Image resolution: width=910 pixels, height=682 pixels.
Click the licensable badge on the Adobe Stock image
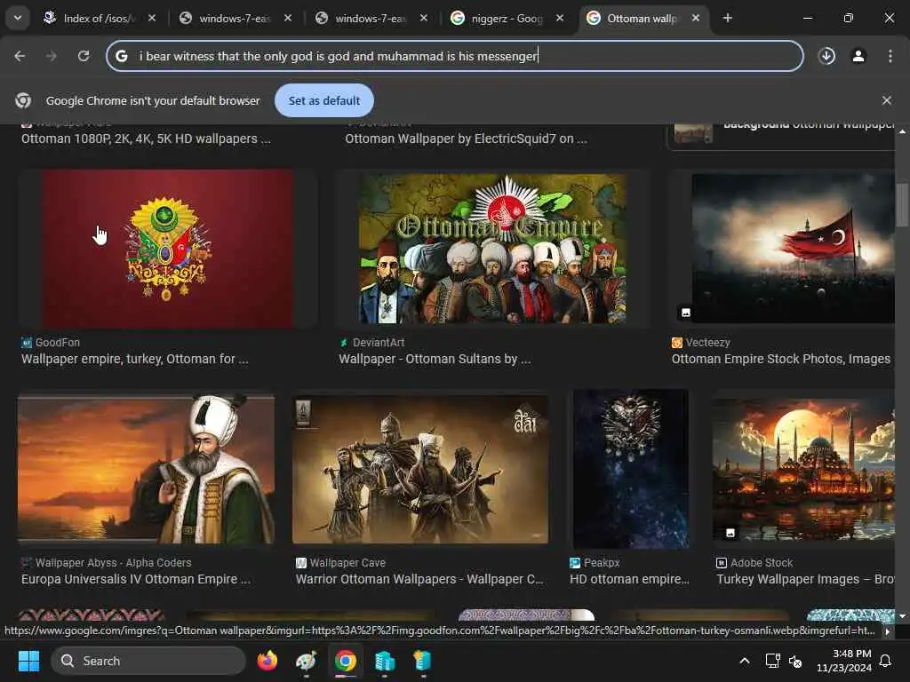click(x=730, y=532)
